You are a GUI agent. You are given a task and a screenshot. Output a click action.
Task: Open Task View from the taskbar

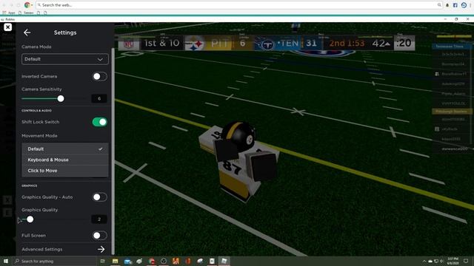point(102,261)
